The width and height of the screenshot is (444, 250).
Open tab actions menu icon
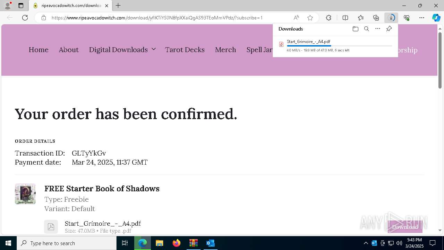(x=21, y=6)
